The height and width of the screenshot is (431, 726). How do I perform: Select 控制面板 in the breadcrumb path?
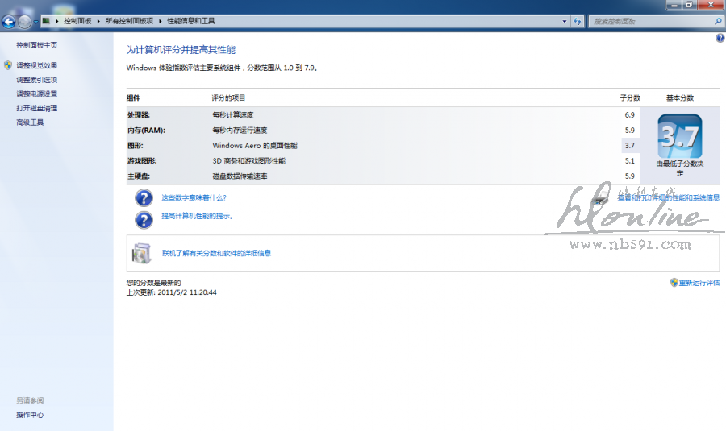[x=79, y=21]
